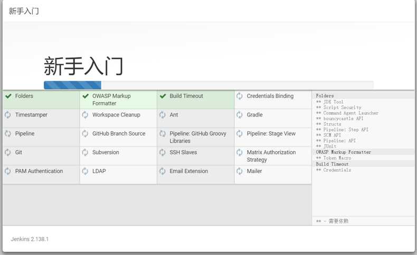Select the Workspace Cleanup plugin label

pos(116,115)
